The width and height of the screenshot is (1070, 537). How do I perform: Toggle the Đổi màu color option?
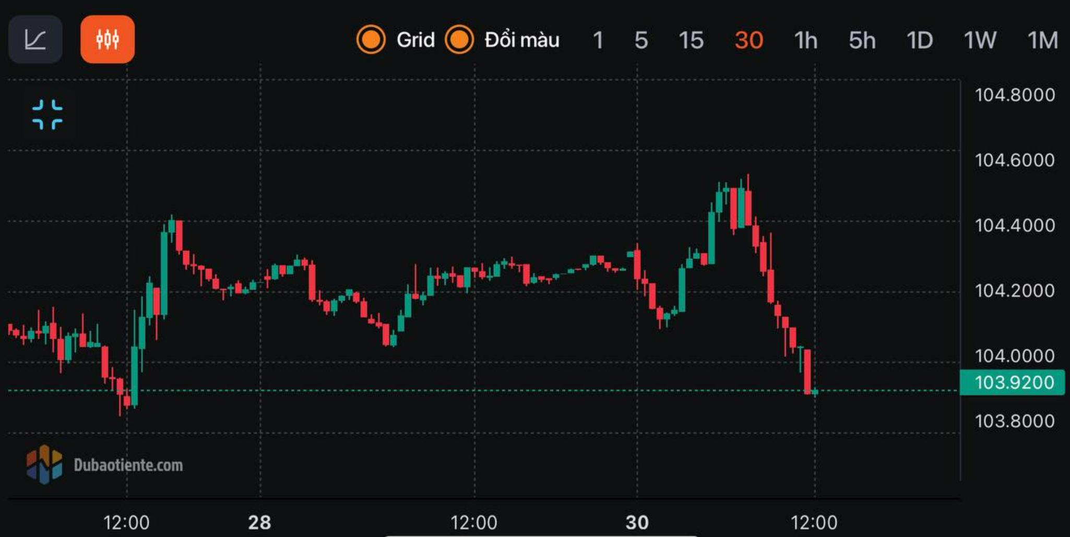click(x=459, y=40)
